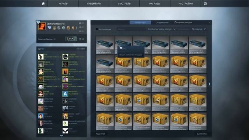The width and height of the screenshot is (249, 140).
Task: Select first case in the bottom row
Action: (x=105, y=121)
